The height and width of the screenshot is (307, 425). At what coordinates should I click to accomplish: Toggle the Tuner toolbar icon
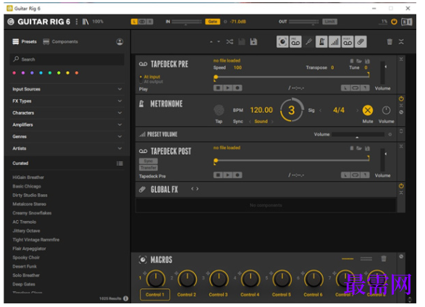click(x=308, y=42)
